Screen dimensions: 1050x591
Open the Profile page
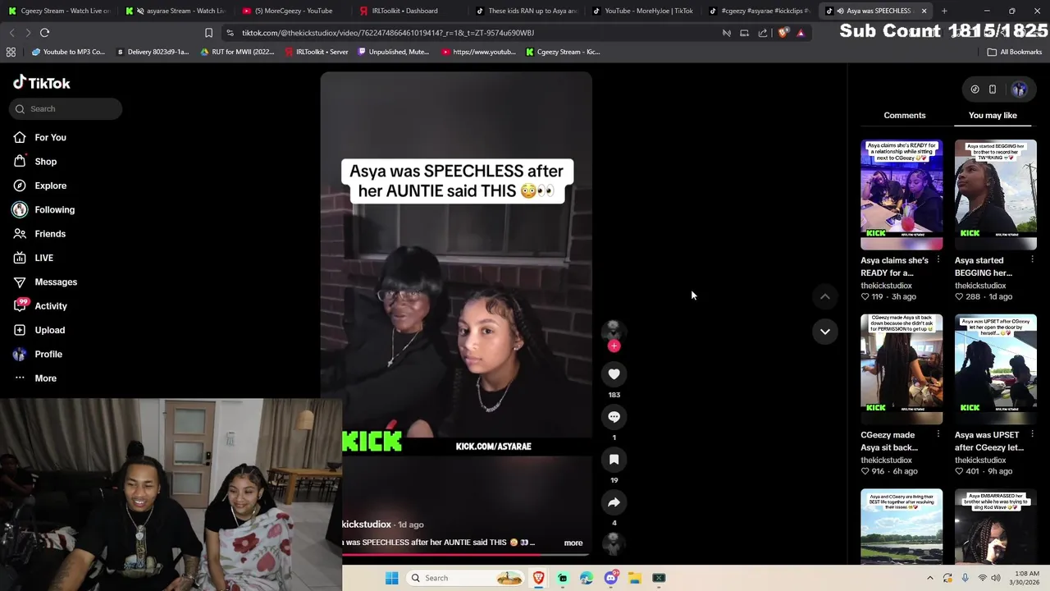click(48, 354)
